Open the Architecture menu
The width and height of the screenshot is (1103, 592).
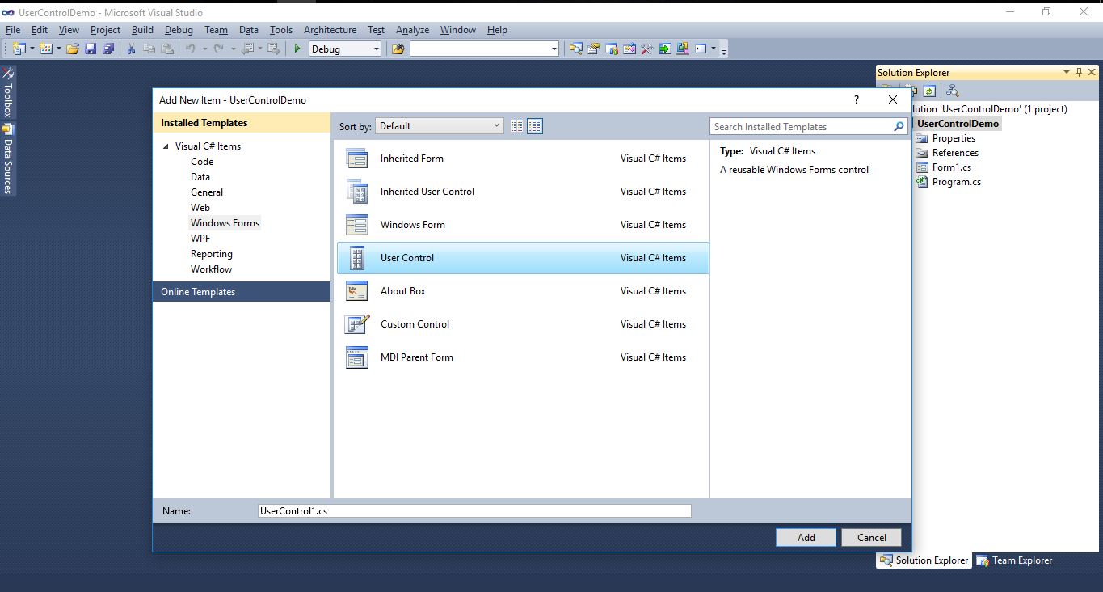coord(330,30)
